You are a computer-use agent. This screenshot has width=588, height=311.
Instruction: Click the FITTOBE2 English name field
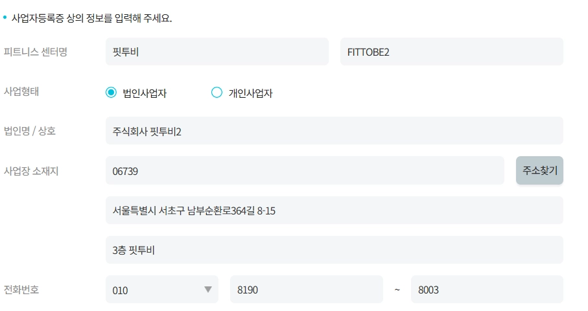(x=451, y=52)
